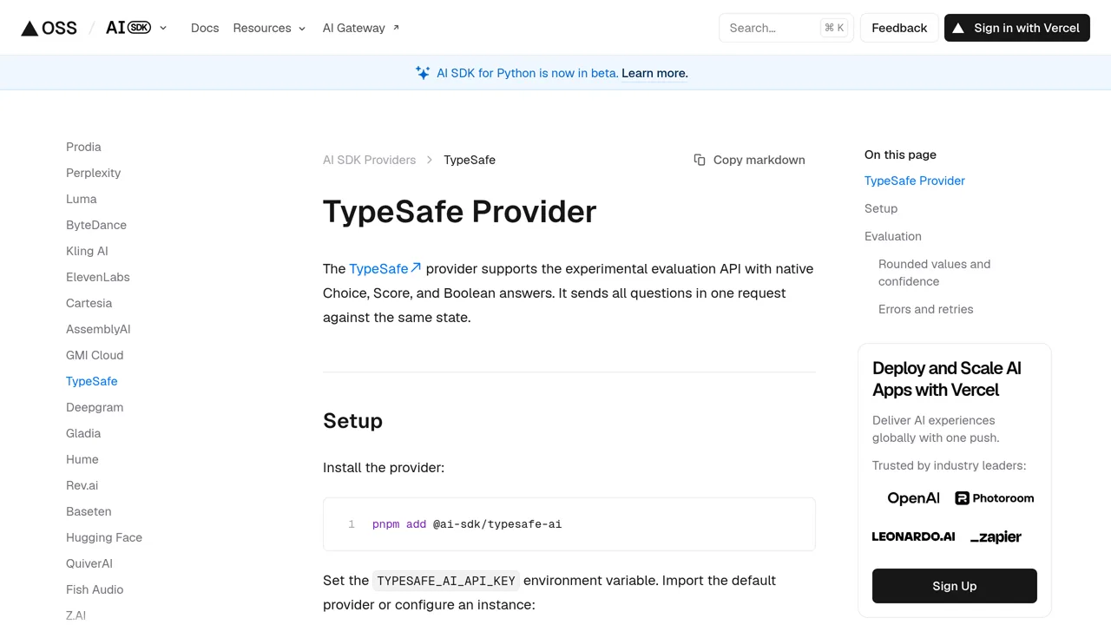Click Deploy and Scale AI Apps heading
This screenshot has height=625, width=1111.
(947, 379)
